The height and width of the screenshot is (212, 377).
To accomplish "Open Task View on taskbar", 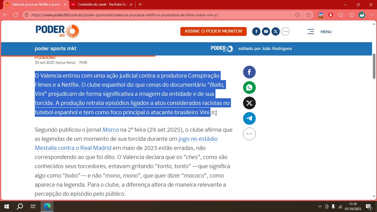I will pos(33,206).
